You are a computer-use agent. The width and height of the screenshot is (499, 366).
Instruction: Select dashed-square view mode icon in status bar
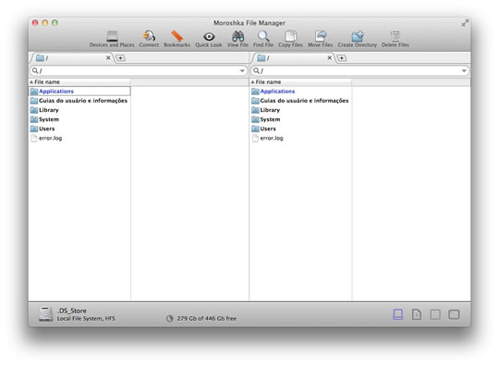[x=435, y=314]
